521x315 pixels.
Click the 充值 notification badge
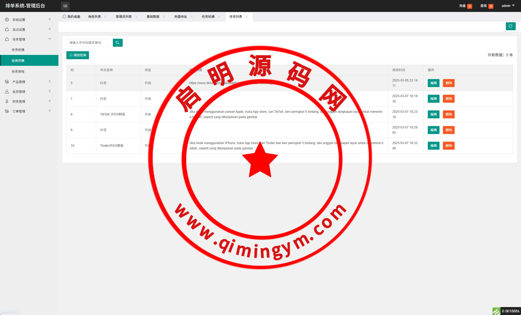pos(469,6)
